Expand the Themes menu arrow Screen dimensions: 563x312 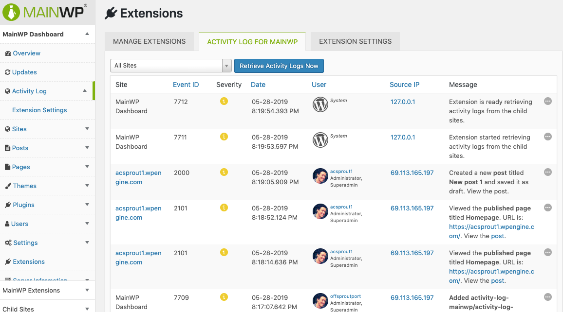coord(87,186)
